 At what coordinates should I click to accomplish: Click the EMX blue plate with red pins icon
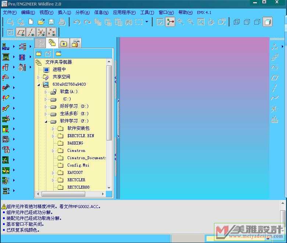(x=22, y=57)
